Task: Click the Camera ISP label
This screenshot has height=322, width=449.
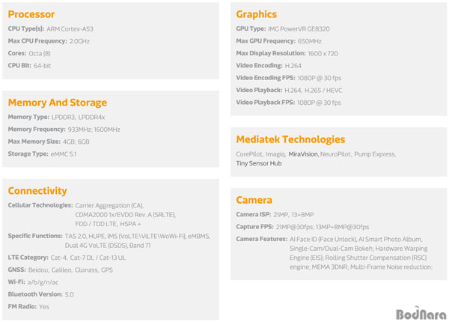Action: [254, 215]
